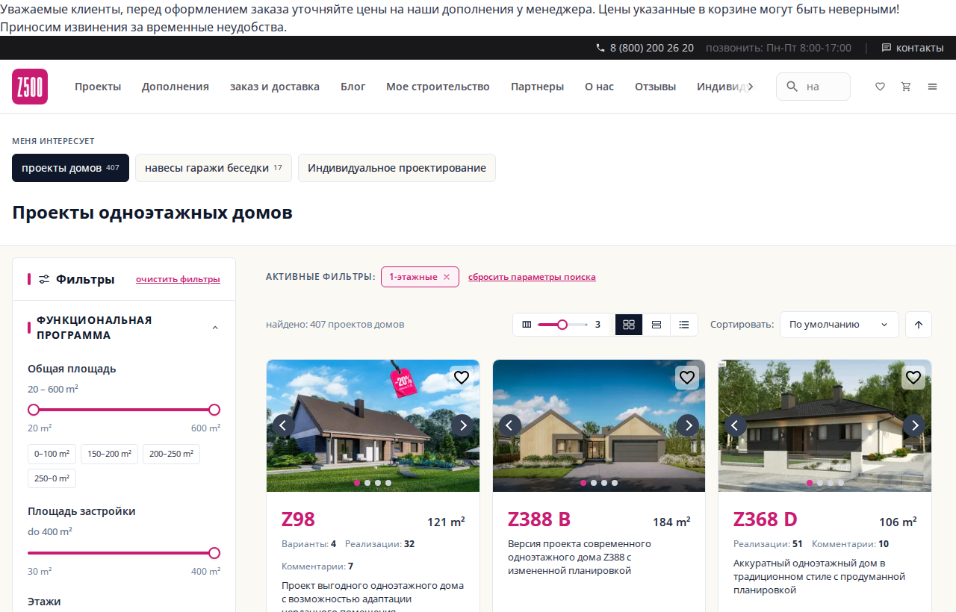Open the shopping cart icon
The width and height of the screenshot is (956, 612).
coord(906,87)
